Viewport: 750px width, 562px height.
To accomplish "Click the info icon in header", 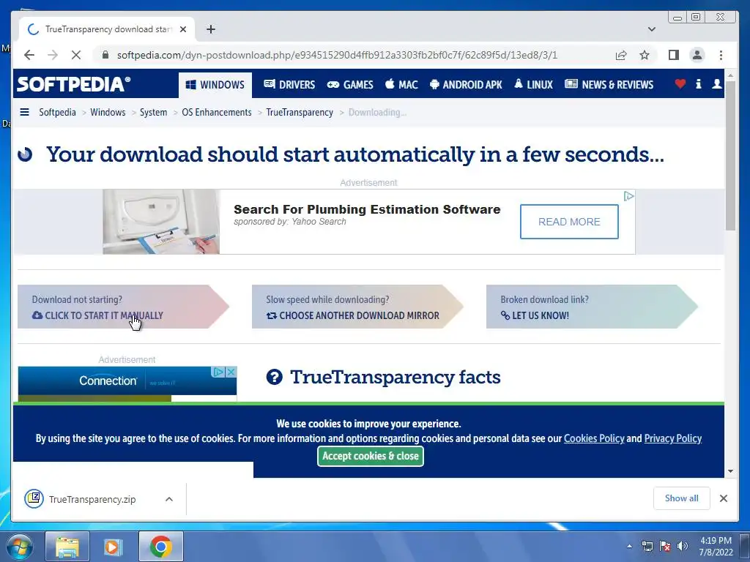I will 698,84.
